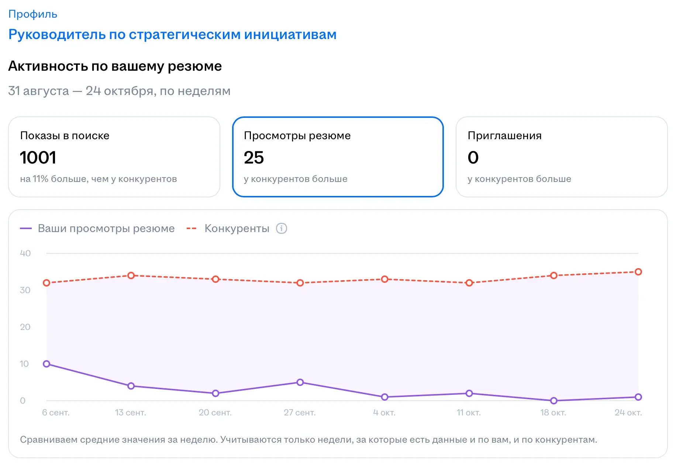Click the red competitor point for 6 сент.

[x=46, y=283]
